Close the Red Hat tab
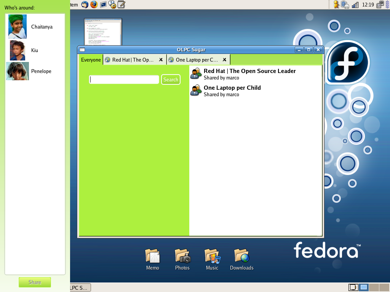Image resolution: width=390 pixels, height=292 pixels. pyautogui.click(x=161, y=60)
